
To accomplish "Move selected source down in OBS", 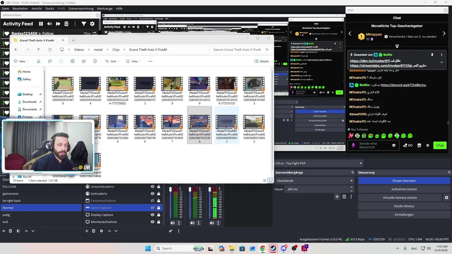I will (116, 231).
